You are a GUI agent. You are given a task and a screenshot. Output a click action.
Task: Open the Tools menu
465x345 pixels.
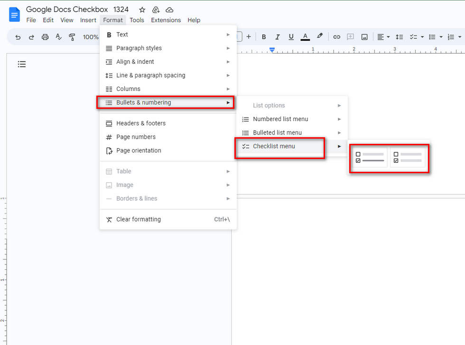(x=137, y=20)
